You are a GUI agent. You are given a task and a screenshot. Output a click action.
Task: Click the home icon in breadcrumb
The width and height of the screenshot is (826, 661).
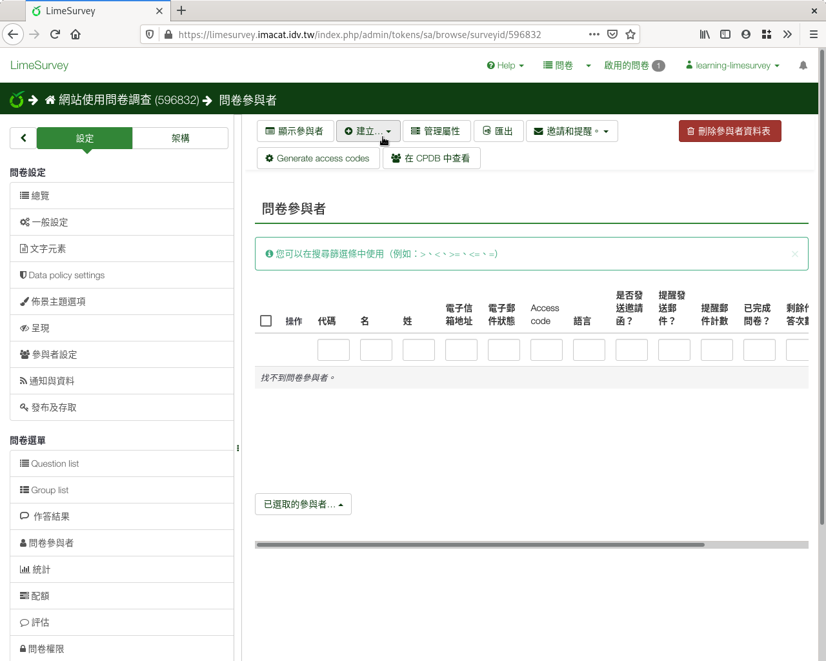(50, 100)
